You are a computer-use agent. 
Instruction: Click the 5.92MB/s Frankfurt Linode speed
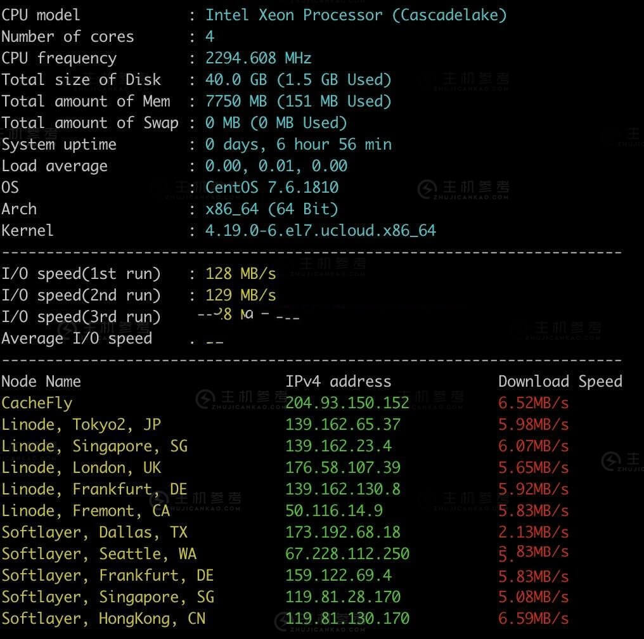534,489
